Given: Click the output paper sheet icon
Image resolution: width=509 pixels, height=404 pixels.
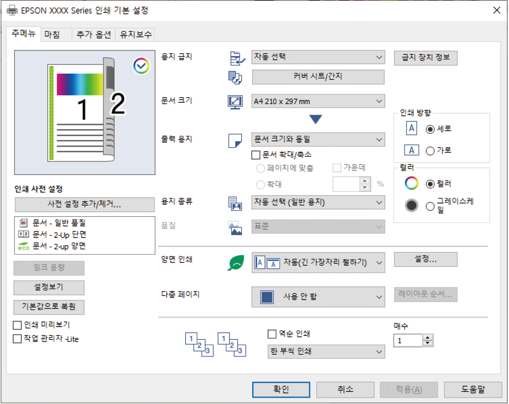Looking at the screenshot, I should coord(235,141).
